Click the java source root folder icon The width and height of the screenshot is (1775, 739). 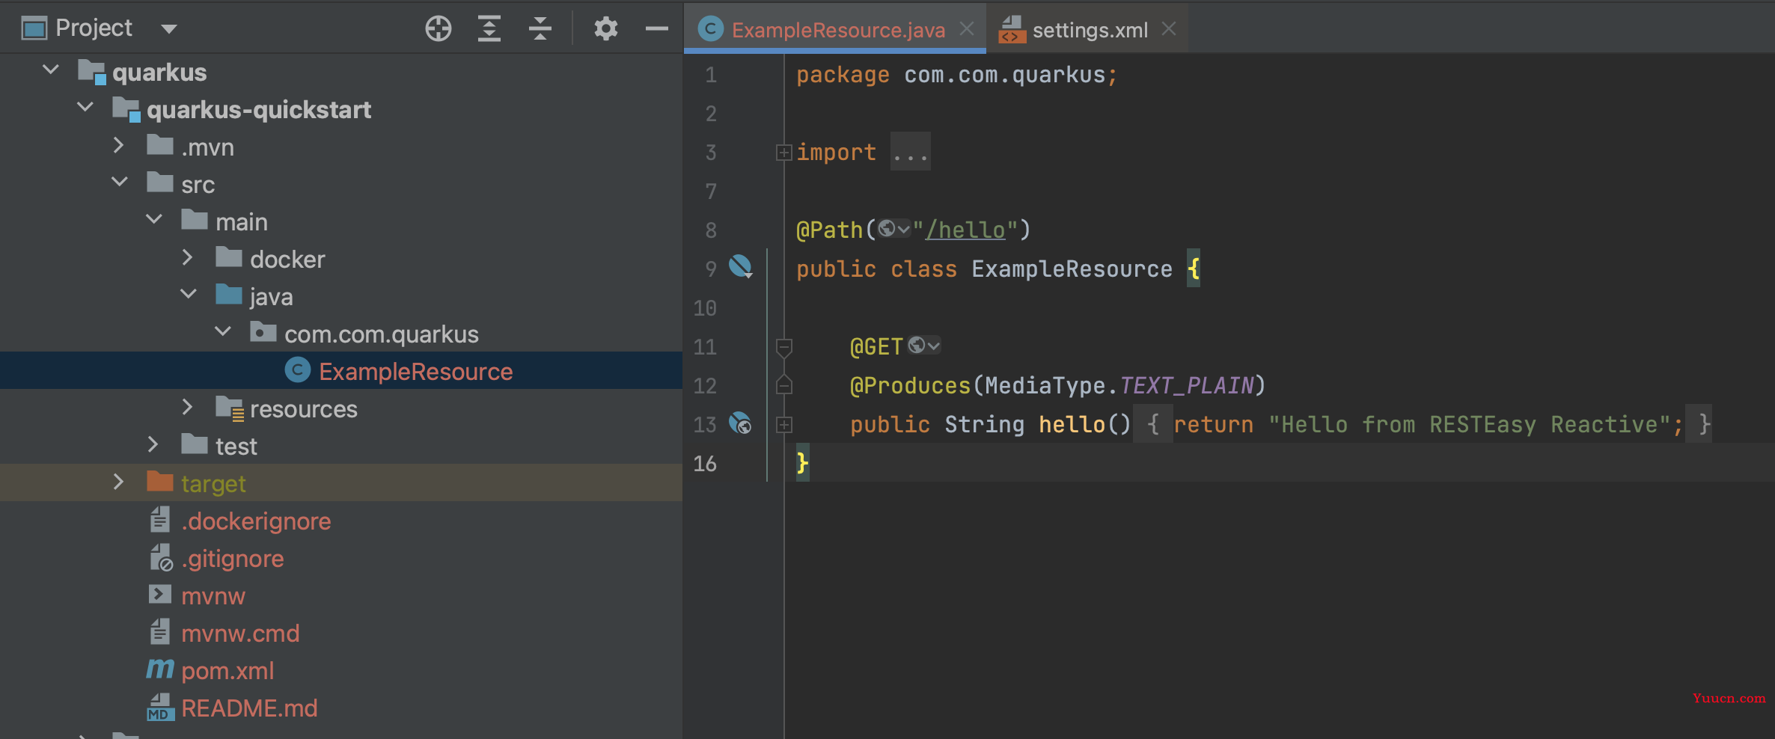[x=228, y=295]
